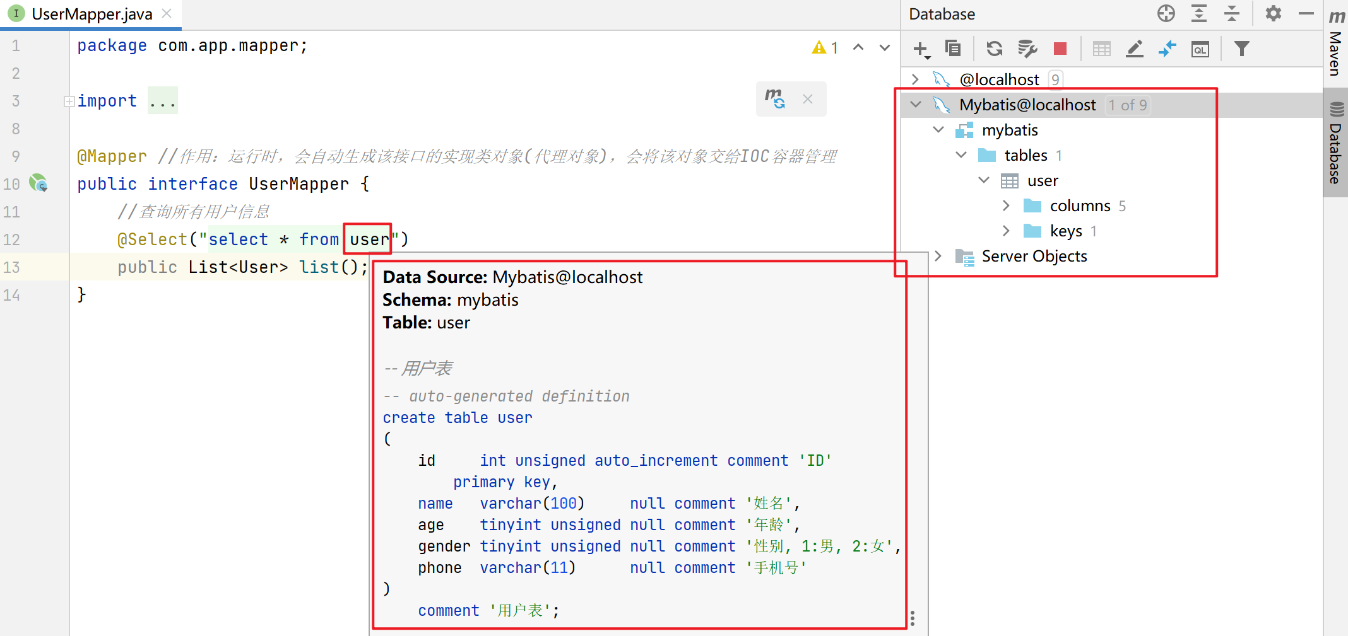This screenshot has height=636, width=1348.
Task: Click the 9 badge beside @localhost
Action: [x=1055, y=79]
